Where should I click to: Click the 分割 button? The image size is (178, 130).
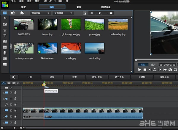(x=29, y=77)
